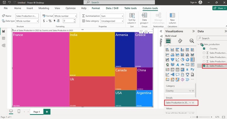
Task: Select the Treemap visualization icon
Action: (x=192, y=60)
